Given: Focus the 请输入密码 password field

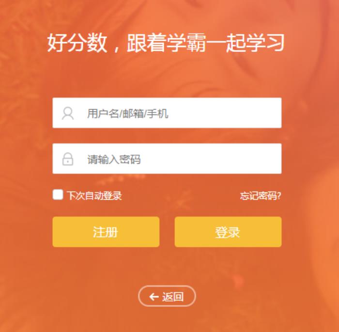Looking at the screenshot, I should click(x=167, y=158).
